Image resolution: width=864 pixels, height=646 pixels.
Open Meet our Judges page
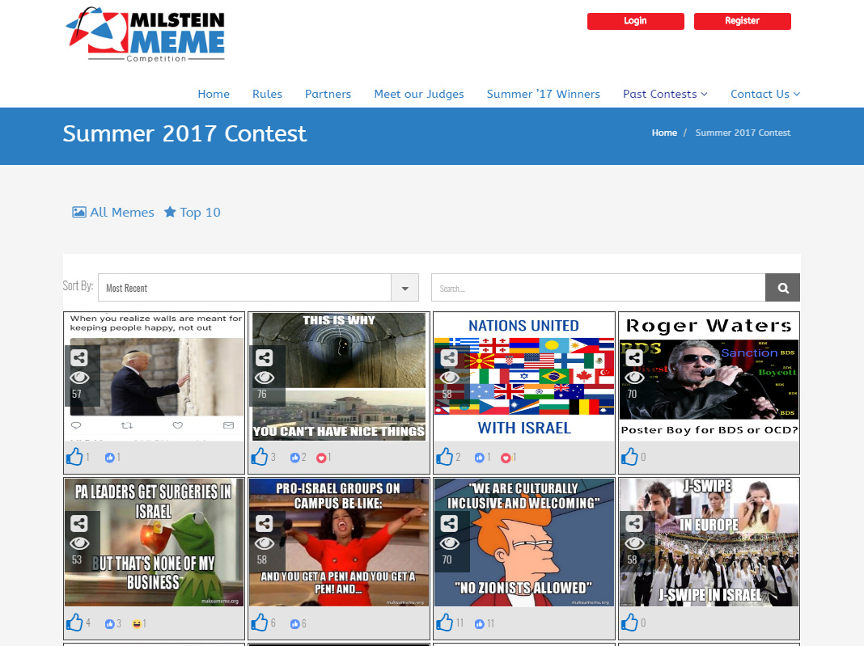419,94
